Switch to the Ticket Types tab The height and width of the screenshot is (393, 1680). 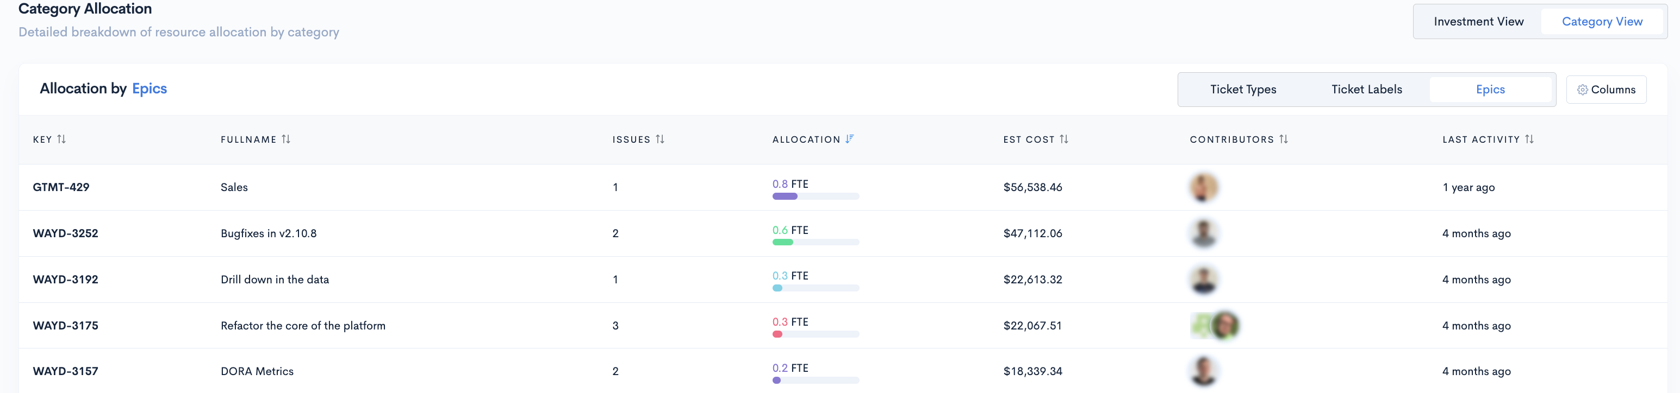pos(1242,90)
